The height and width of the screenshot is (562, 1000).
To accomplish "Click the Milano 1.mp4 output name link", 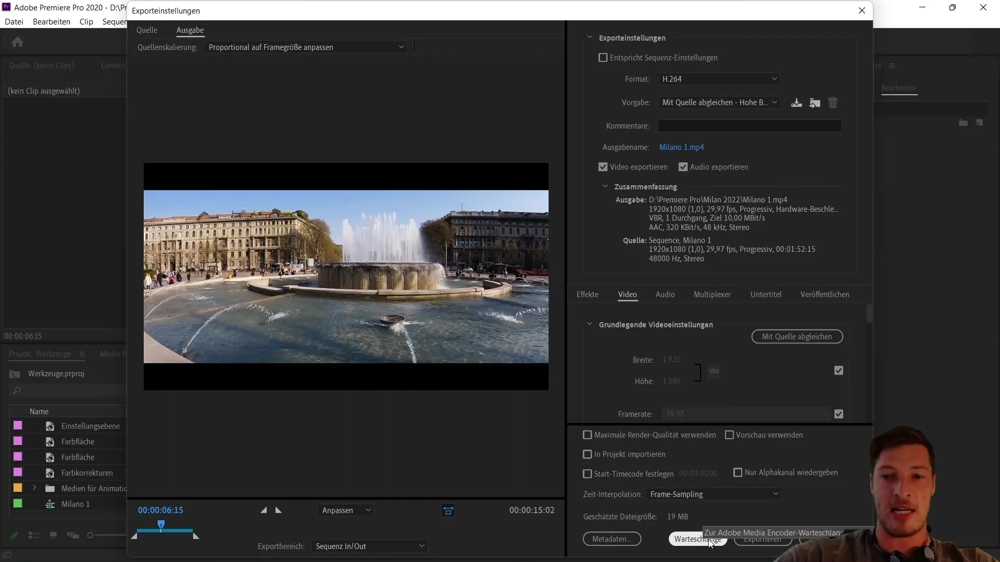I will tap(681, 147).
